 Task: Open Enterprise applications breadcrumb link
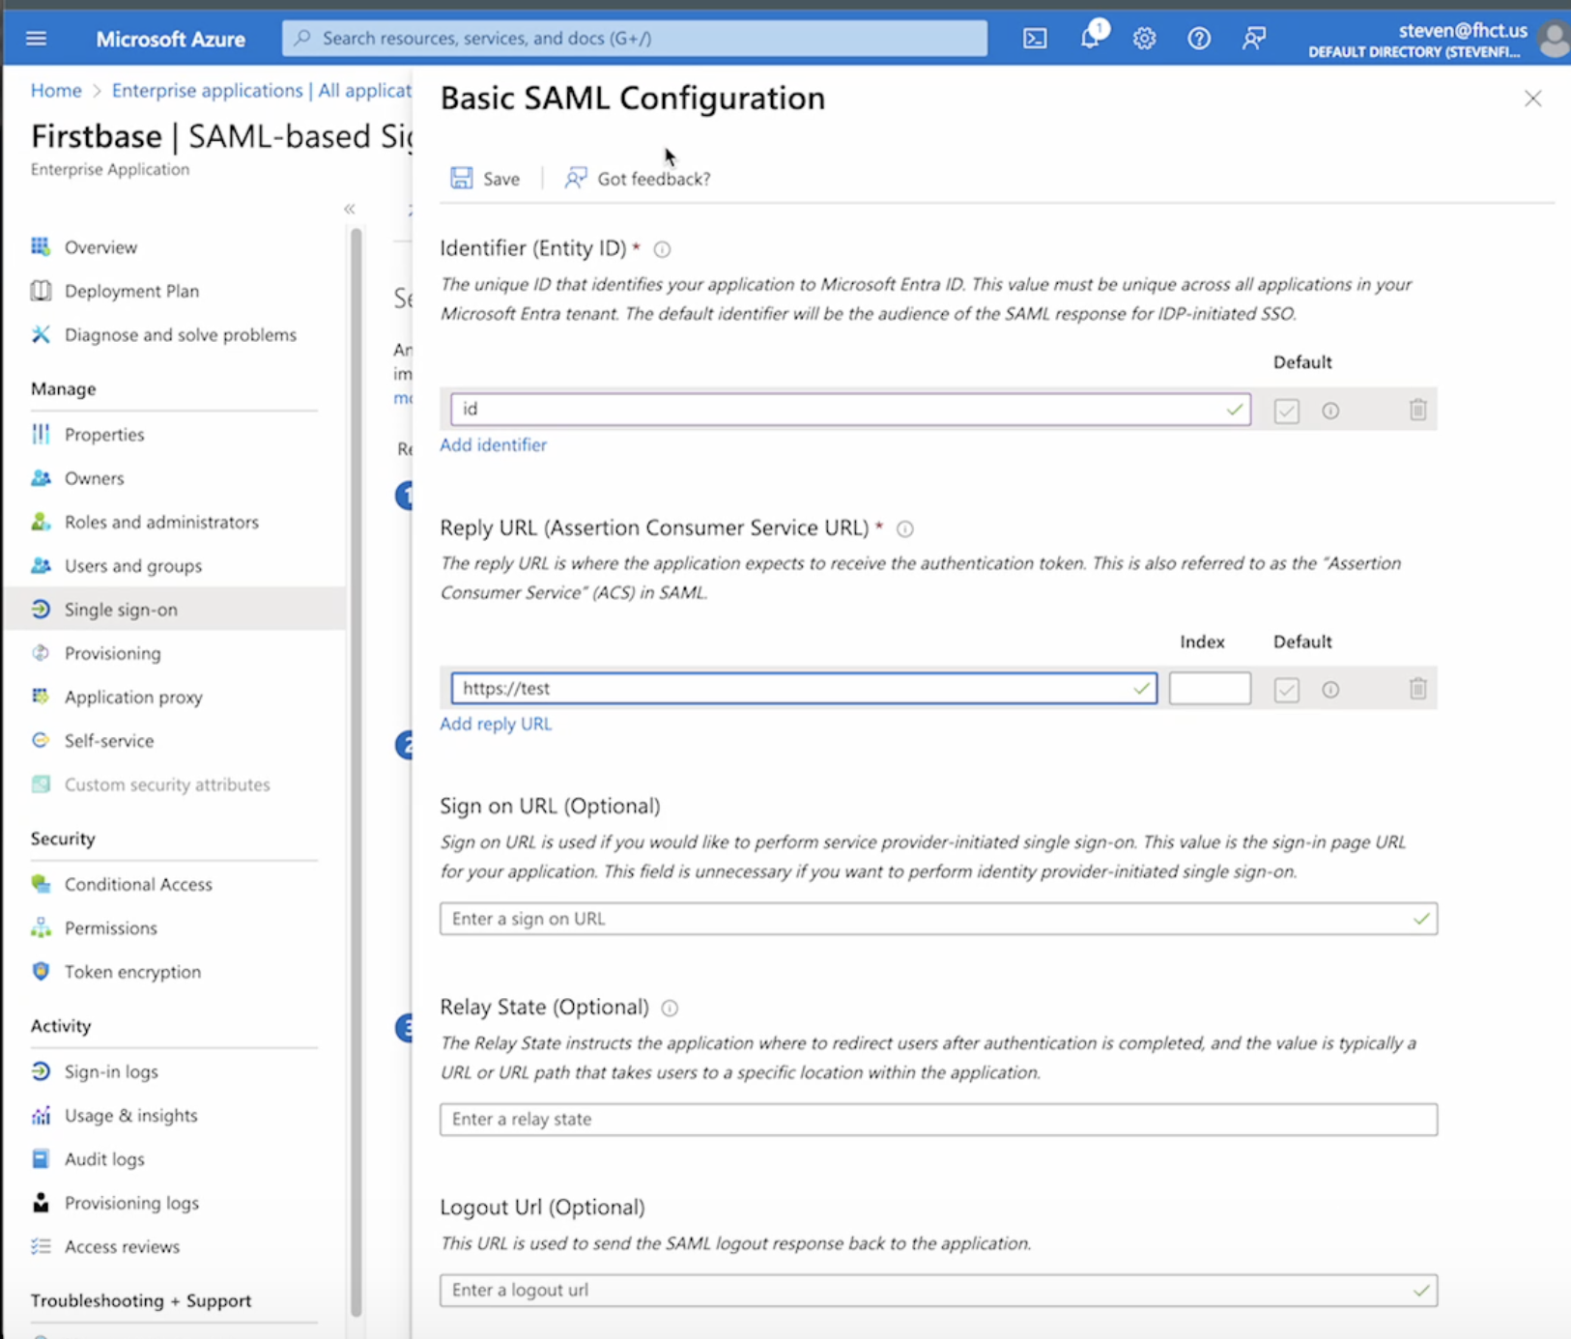point(261,91)
